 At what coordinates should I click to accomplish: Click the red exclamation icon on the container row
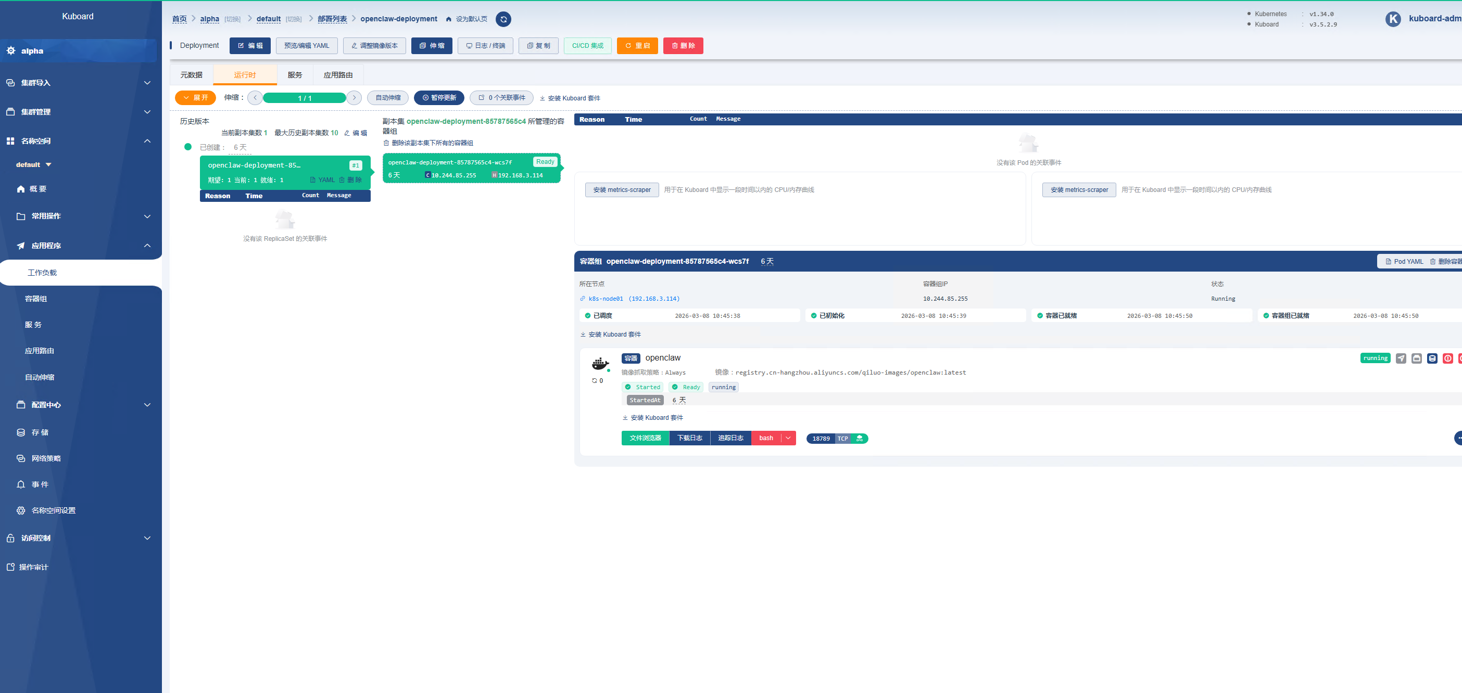pos(1447,358)
